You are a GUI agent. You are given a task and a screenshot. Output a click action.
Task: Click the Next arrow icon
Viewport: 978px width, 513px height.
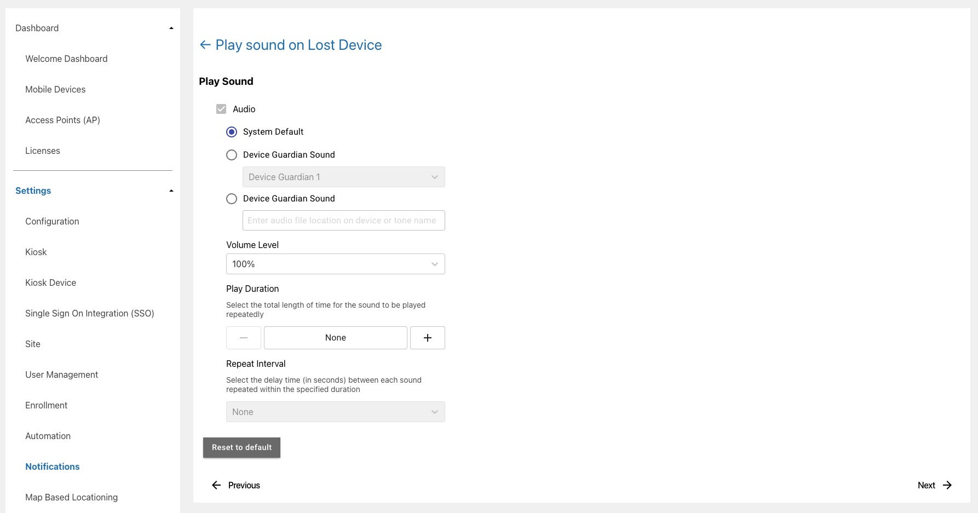[947, 485]
